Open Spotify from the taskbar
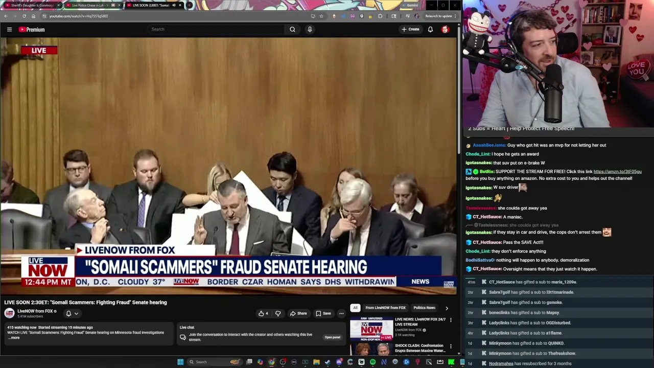The image size is (654, 368). [x=372, y=362]
